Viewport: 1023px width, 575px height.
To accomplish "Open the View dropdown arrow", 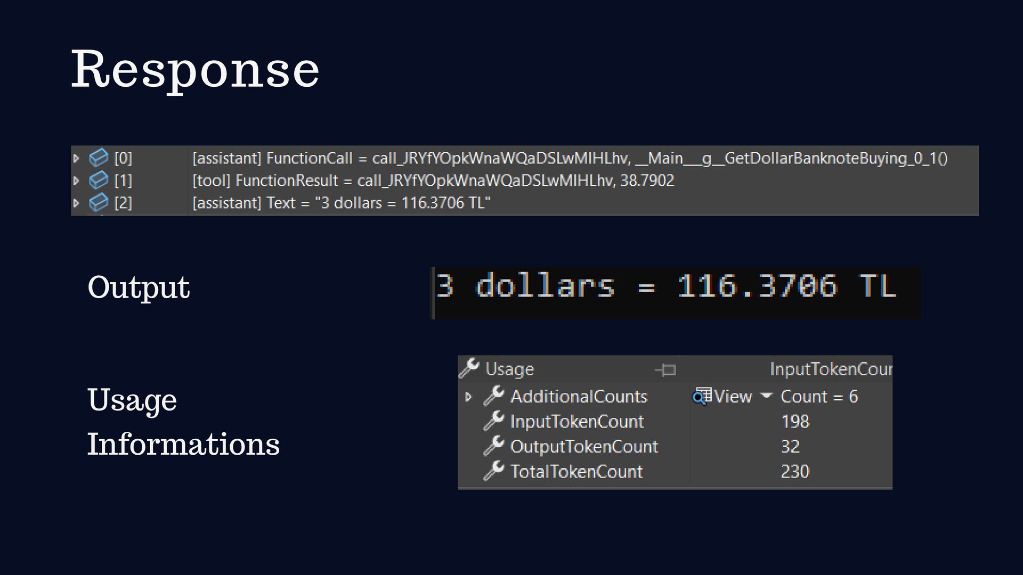I will click(766, 396).
